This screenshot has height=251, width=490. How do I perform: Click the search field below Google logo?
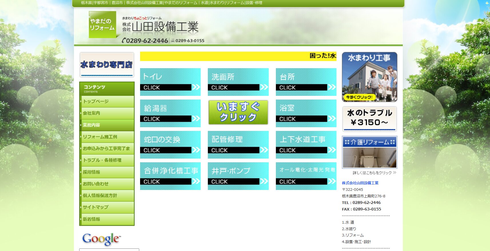(109, 250)
